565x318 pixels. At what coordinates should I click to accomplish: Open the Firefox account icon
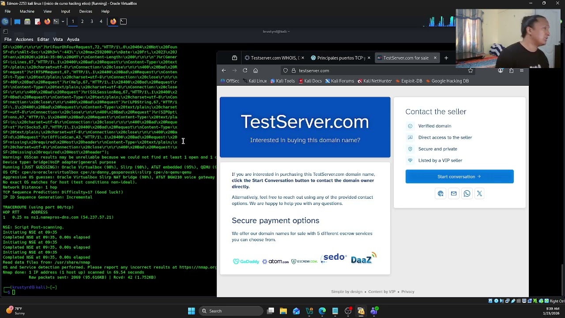click(501, 71)
